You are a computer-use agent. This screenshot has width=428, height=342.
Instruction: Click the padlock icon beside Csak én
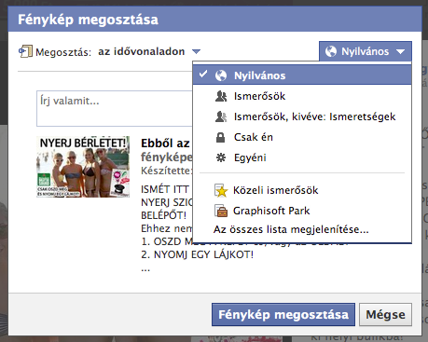coord(220,137)
